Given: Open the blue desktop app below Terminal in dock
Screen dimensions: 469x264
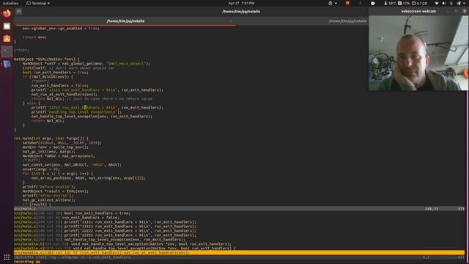Looking at the screenshot, I should point(7,64).
